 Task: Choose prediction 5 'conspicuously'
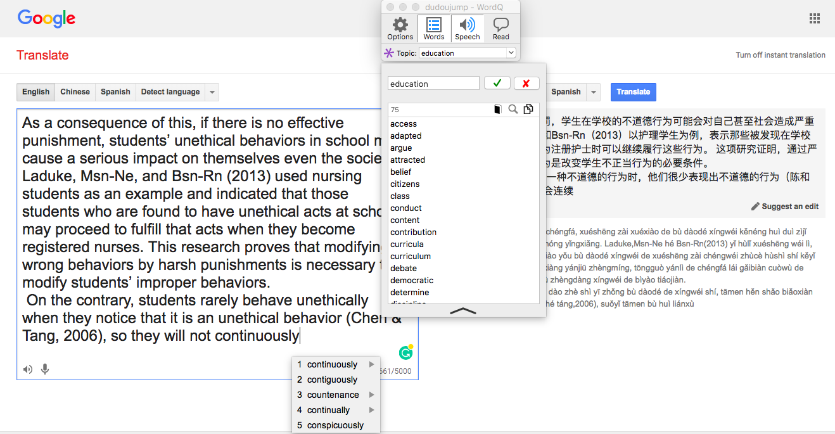pos(335,425)
